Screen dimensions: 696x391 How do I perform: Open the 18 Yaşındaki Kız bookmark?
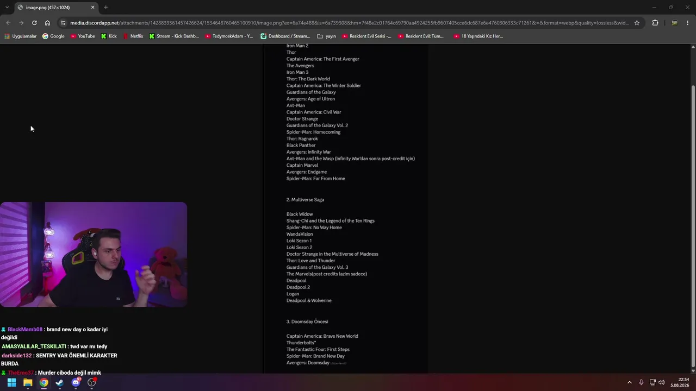[x=478, y=36]
